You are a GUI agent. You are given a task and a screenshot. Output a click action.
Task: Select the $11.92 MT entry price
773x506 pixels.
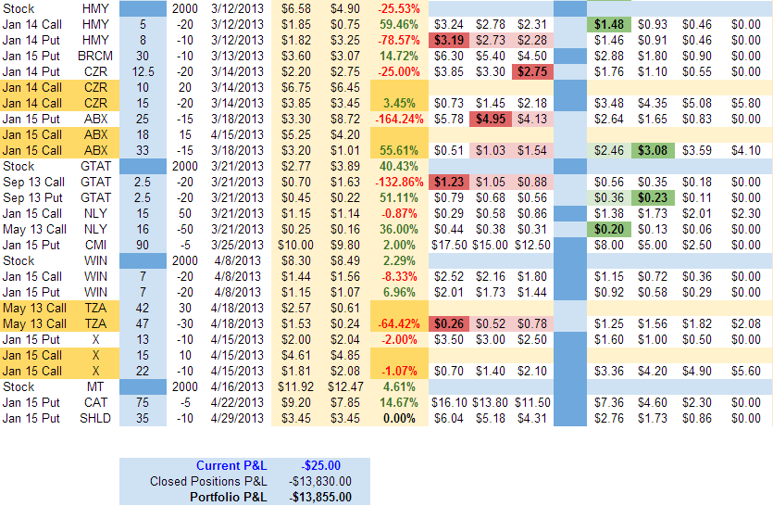point(296,386)
